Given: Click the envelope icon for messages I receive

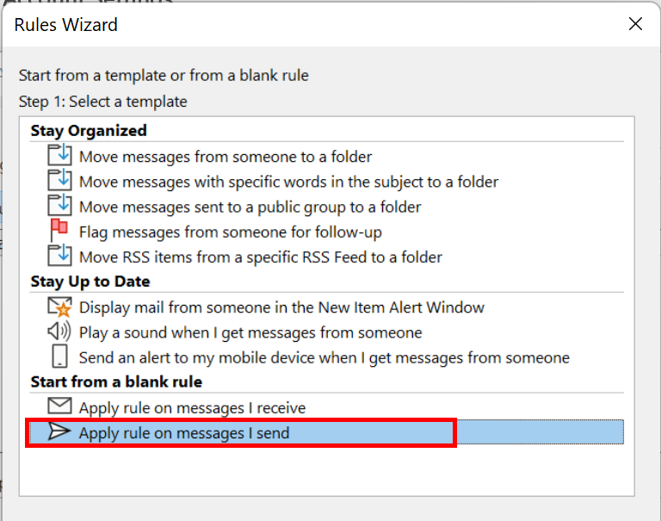Looking at the screenshot, I should (60, 406).
